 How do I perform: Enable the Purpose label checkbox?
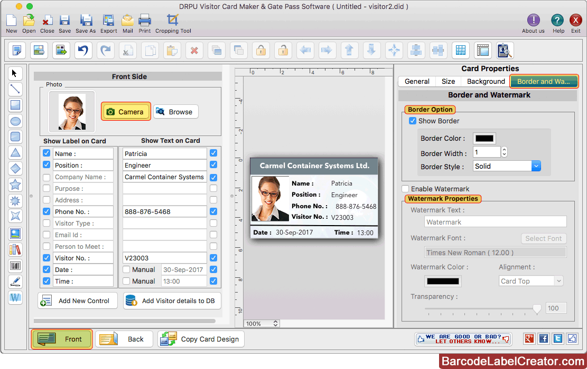click(46, 188)
